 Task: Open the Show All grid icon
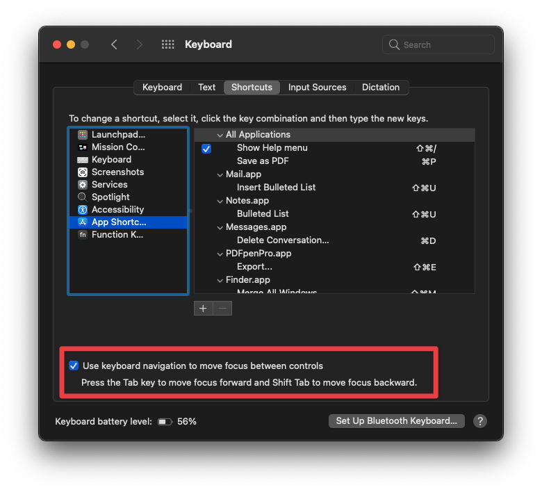point(167,44)
